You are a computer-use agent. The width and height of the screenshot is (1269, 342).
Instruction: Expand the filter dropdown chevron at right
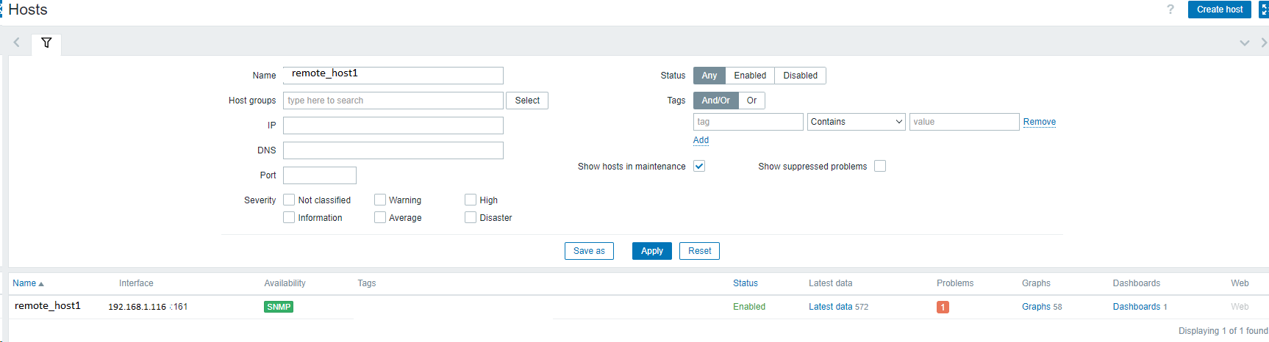[x=1244, y=43]
